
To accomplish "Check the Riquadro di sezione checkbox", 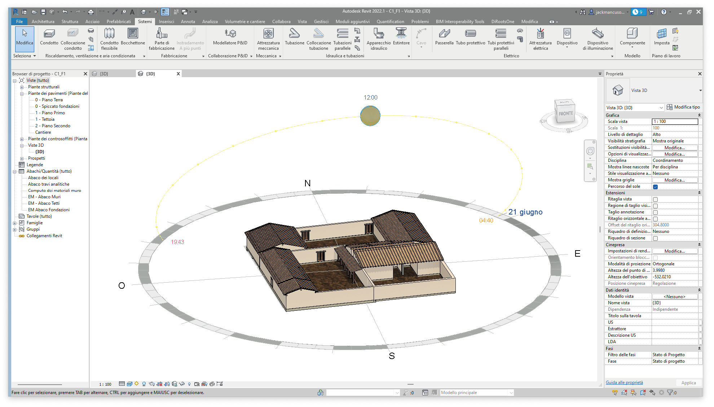I will pos(655,238).
